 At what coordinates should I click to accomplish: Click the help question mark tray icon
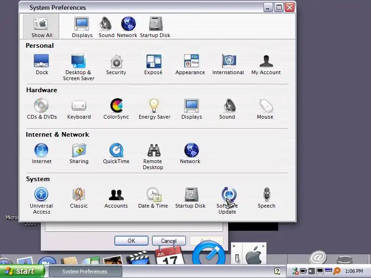(277, 271)
